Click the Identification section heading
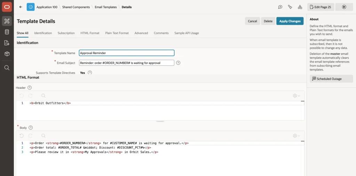The image size is (356, 176). [27, 43]
